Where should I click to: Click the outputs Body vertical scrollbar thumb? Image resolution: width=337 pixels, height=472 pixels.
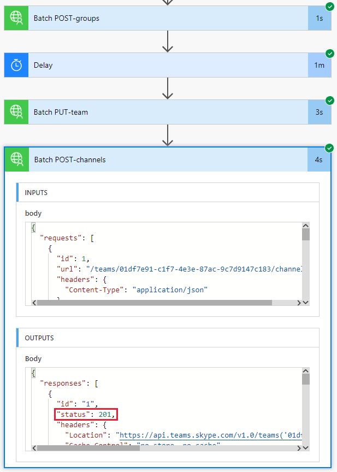[x=306, y=379]
